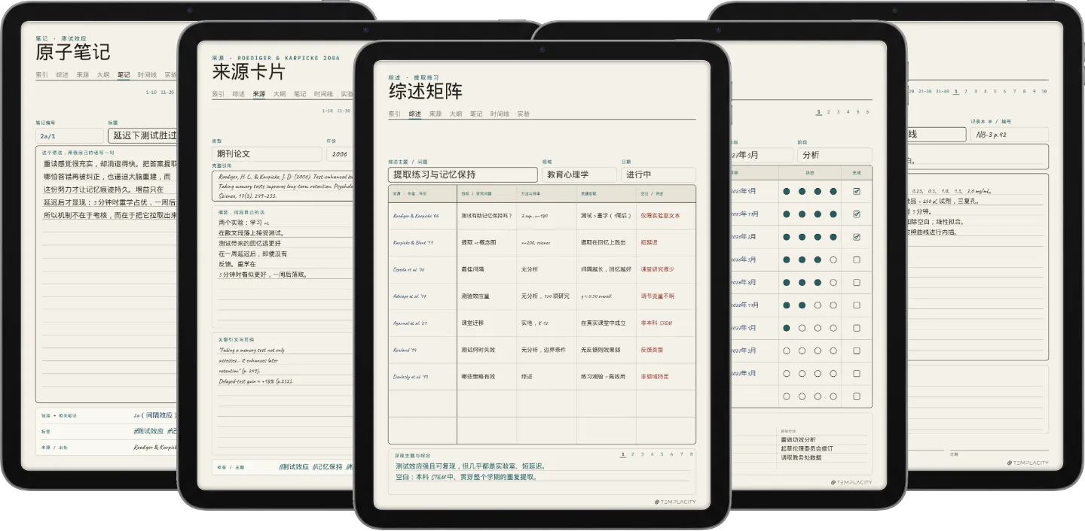1085x531 pixels.
Task: Click the 提取练习与记忆保持 topic field
Action: tap(463, 174)
